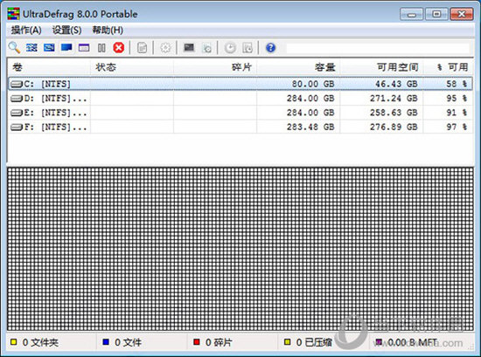The height and width of the screenshot is (357, 481).
Task: Open the 帮助(H) menu
Action: pos(108,30)
